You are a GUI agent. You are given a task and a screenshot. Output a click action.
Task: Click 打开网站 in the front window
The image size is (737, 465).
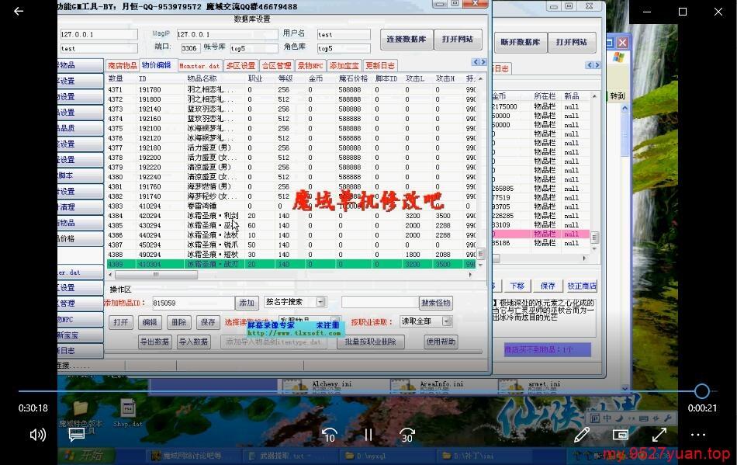tap(458, 39)
